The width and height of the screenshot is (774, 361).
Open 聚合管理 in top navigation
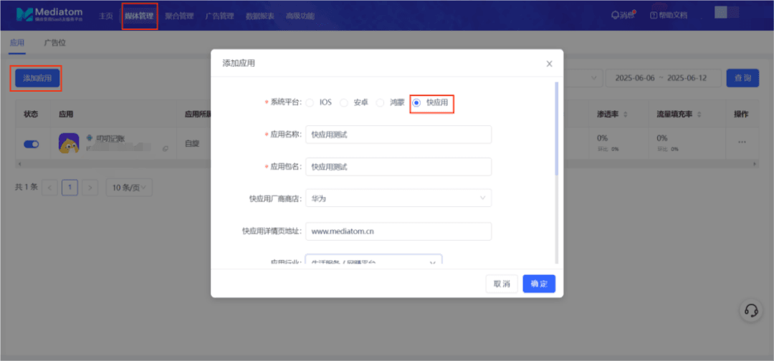(x=179, y=15)
